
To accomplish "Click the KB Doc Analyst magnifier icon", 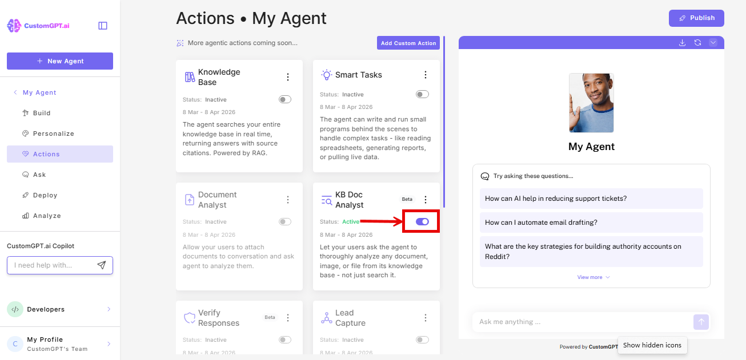I will [x=326, y=199].
